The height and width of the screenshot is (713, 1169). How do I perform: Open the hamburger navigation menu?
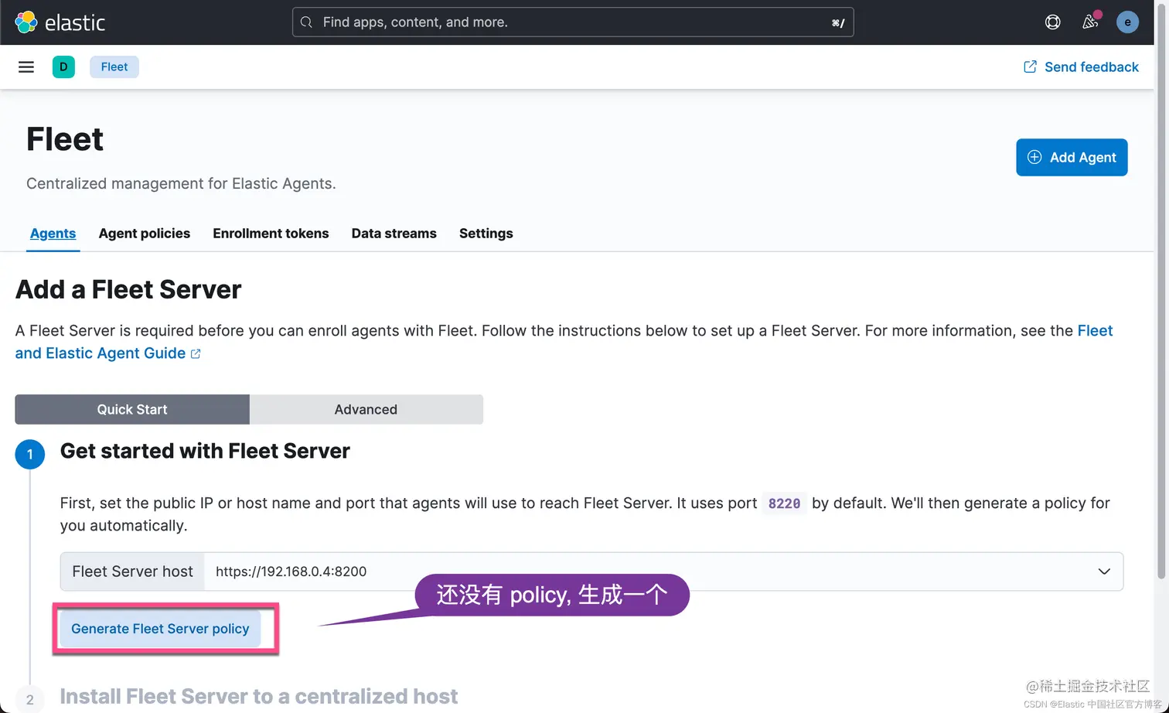[x=26, y=67]
